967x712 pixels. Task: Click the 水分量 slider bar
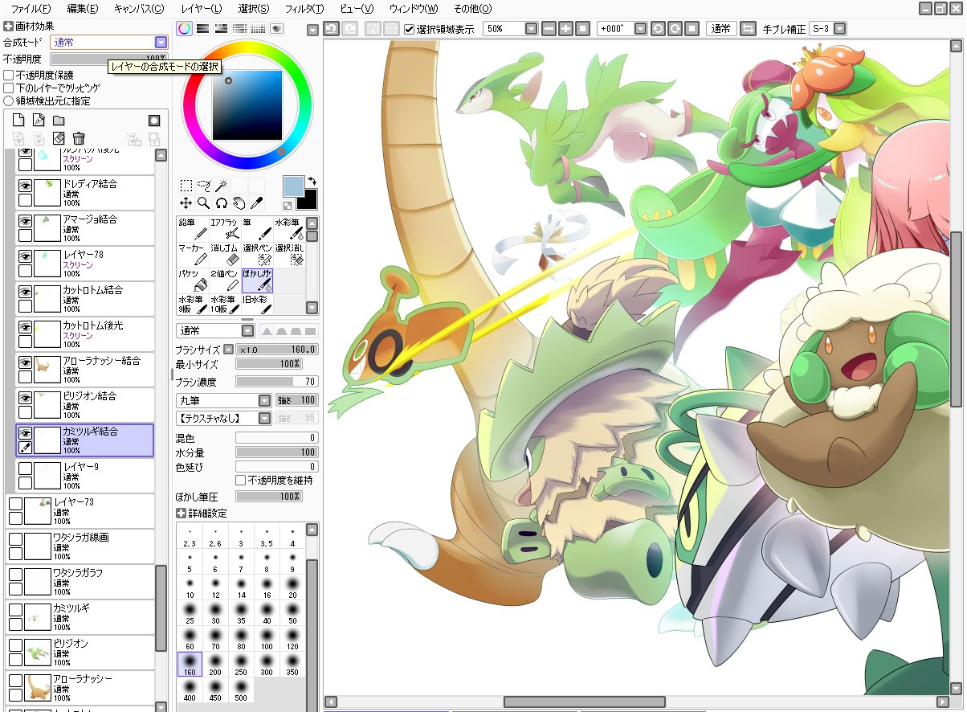point(276,452)
